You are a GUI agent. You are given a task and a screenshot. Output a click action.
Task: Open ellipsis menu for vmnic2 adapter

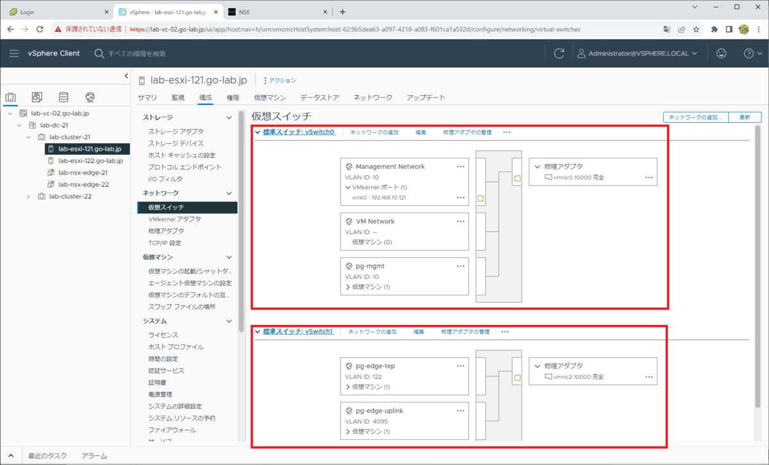coord(649,377)
